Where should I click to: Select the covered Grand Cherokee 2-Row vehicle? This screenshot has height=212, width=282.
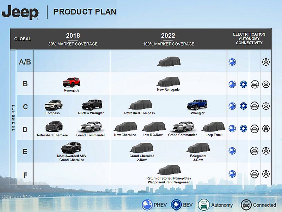pyautogui.click(x=142, y=148)
